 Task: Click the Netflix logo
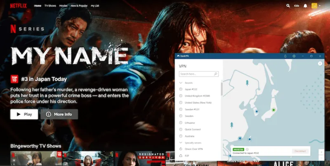coord(18,6)
